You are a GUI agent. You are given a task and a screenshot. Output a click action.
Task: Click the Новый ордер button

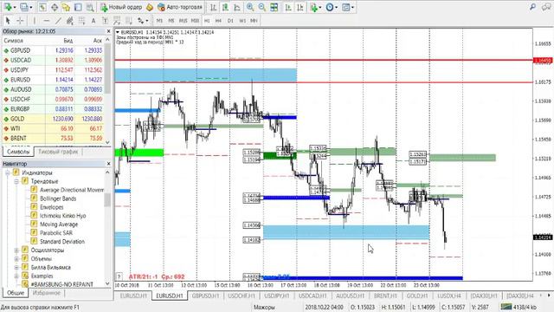121,7
